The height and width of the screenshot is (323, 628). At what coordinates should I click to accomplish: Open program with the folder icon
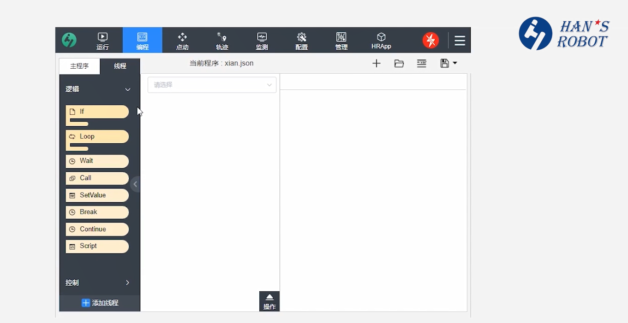coord(399,64)
